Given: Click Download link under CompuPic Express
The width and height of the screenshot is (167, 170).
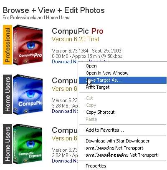Looking at the screenshot, I should pos(65,161).
